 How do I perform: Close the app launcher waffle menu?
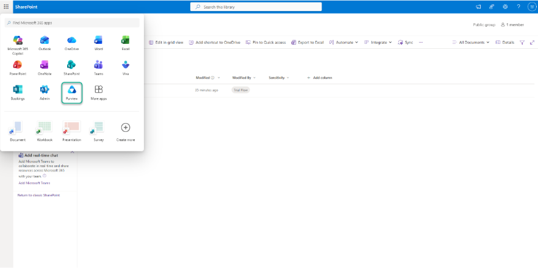(x=6, y=6)
